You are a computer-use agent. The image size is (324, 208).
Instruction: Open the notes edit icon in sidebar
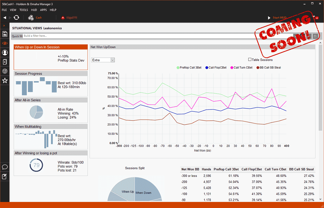pyautogui.click(x=5, y=176)
